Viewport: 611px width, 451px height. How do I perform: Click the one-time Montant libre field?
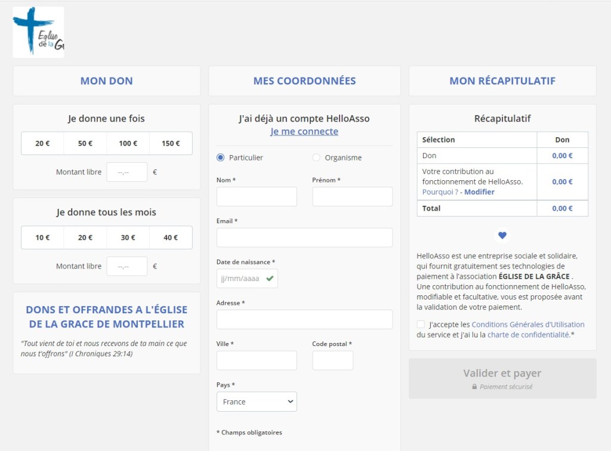(x=126, y=172)
